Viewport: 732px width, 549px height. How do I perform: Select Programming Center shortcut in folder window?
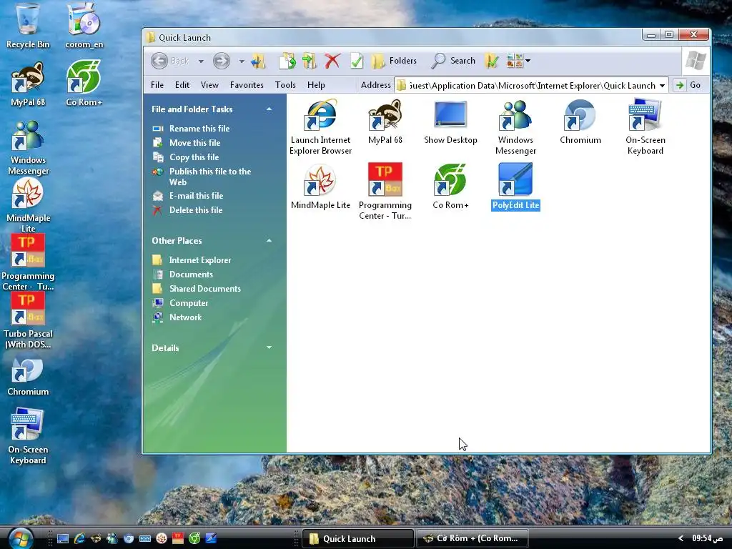click(x=385, y=192)
